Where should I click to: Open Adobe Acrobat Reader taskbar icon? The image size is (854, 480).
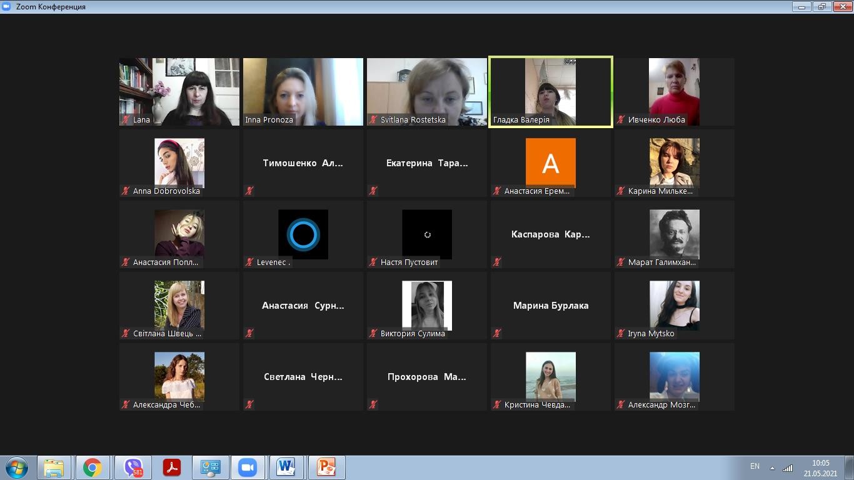click(x=171, y=467)
